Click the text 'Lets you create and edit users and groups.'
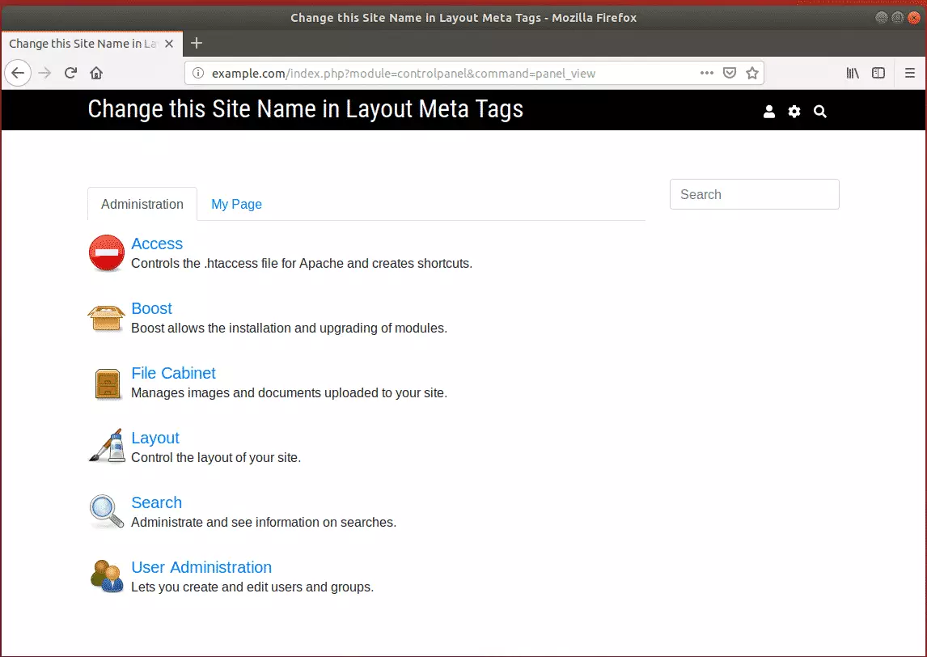 click(x=252, y=587)
